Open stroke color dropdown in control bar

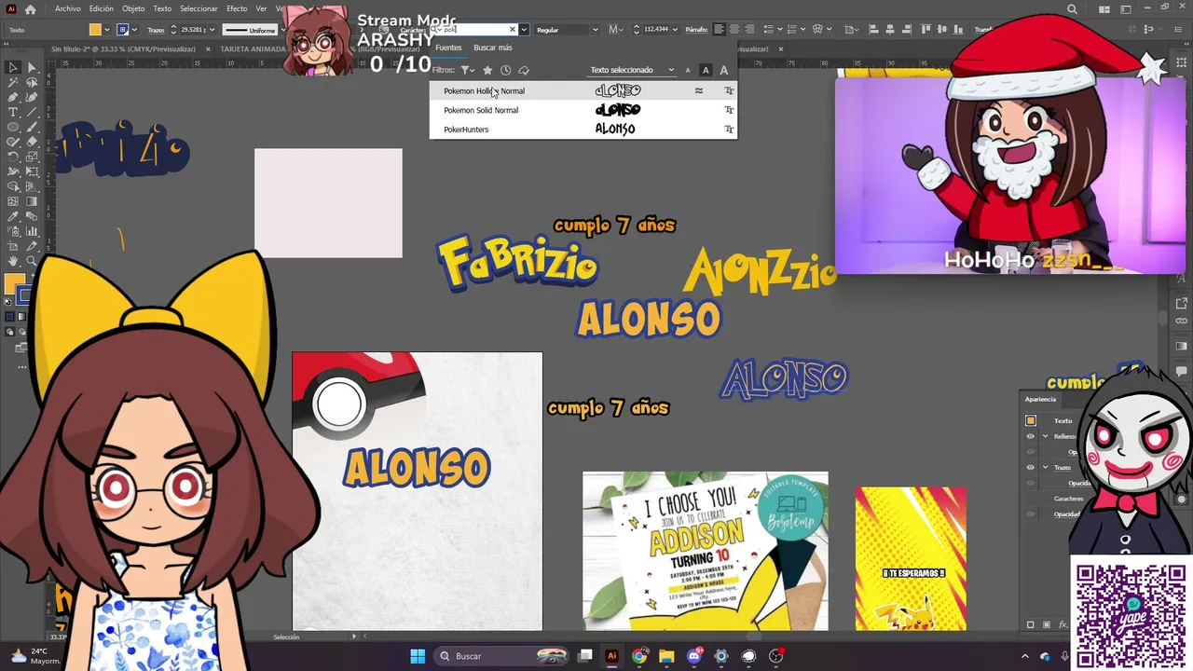135,30
